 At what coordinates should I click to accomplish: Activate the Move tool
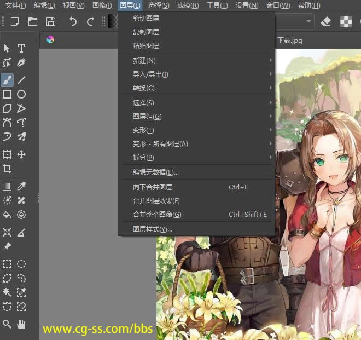21,154
